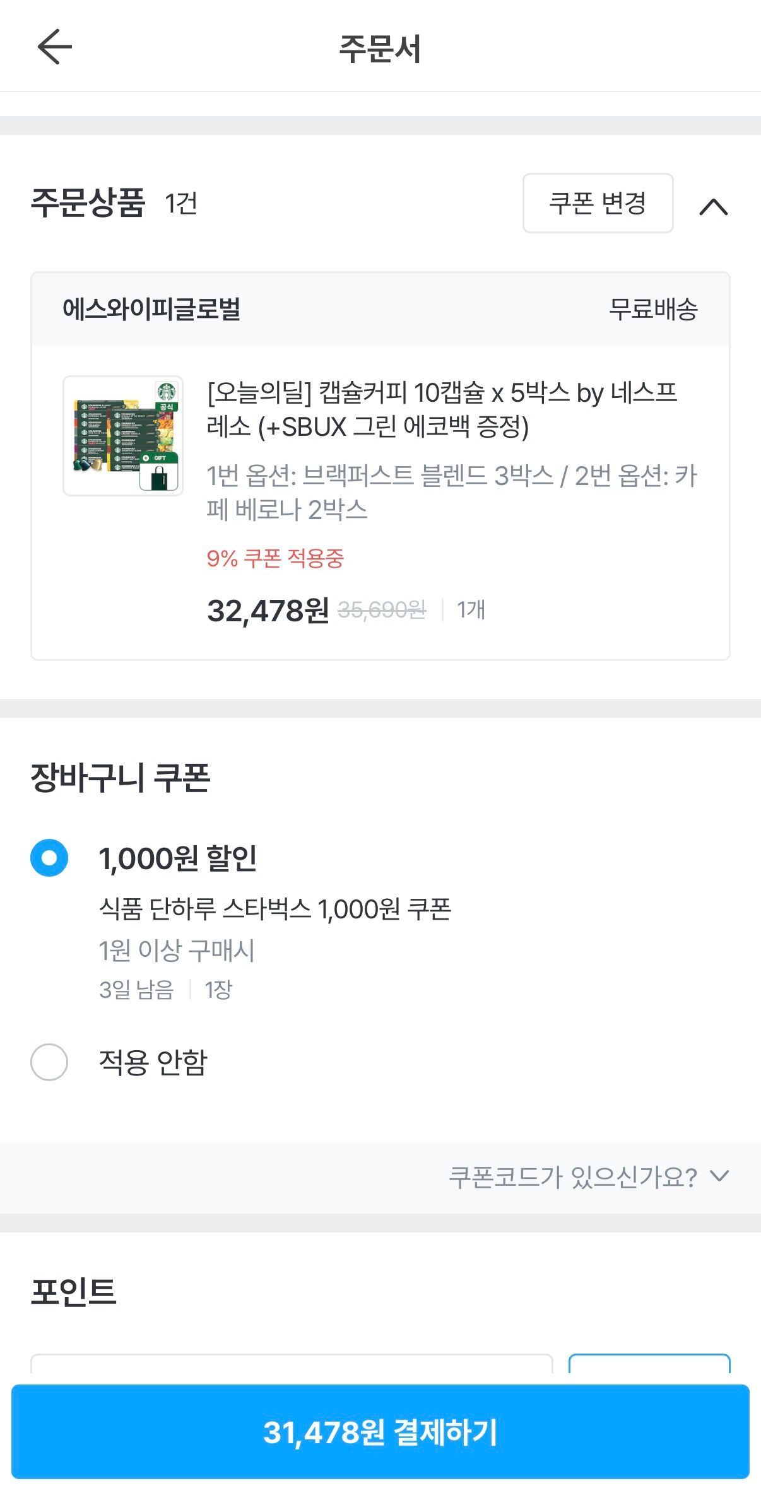Image resolution: width=761 pixels, height=1510 pixels.
Task: Select the 1,000원 할인 coupon radio
Action: click(49, 858)
